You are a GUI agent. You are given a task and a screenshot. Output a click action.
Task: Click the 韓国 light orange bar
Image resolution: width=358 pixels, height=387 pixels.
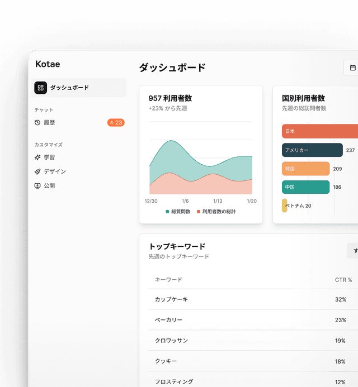coord(306,169)
